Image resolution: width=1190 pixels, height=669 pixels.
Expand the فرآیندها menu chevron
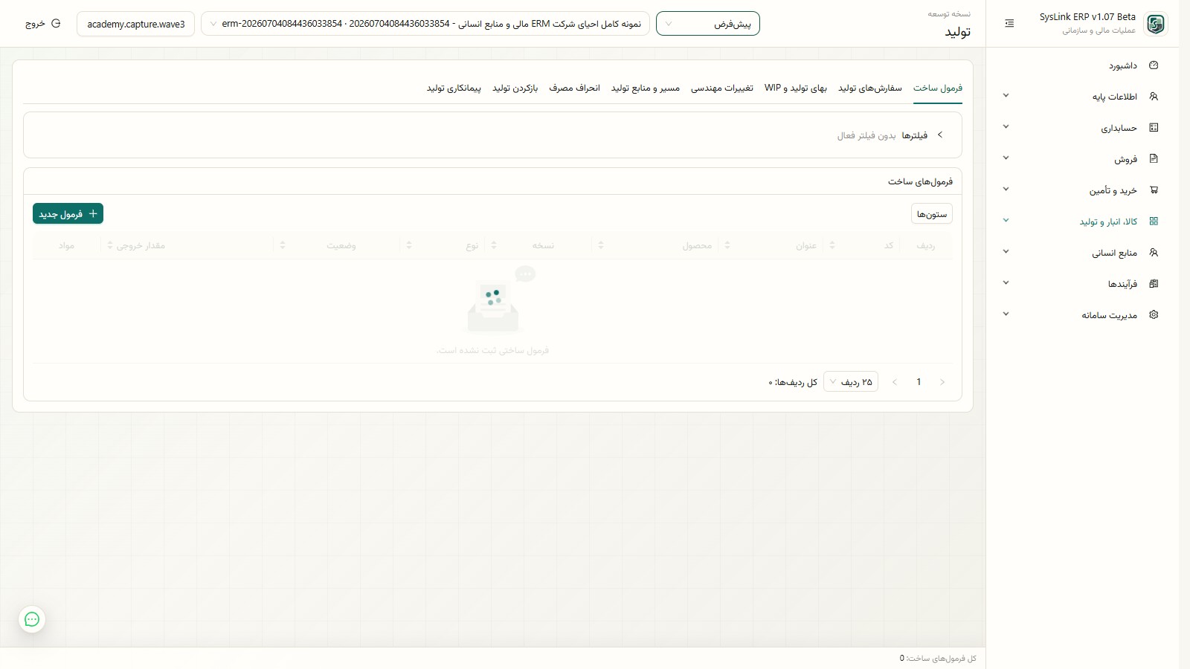(1006, 283)
